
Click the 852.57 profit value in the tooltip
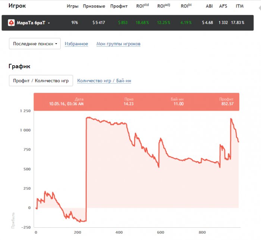[x=227, y=104]
